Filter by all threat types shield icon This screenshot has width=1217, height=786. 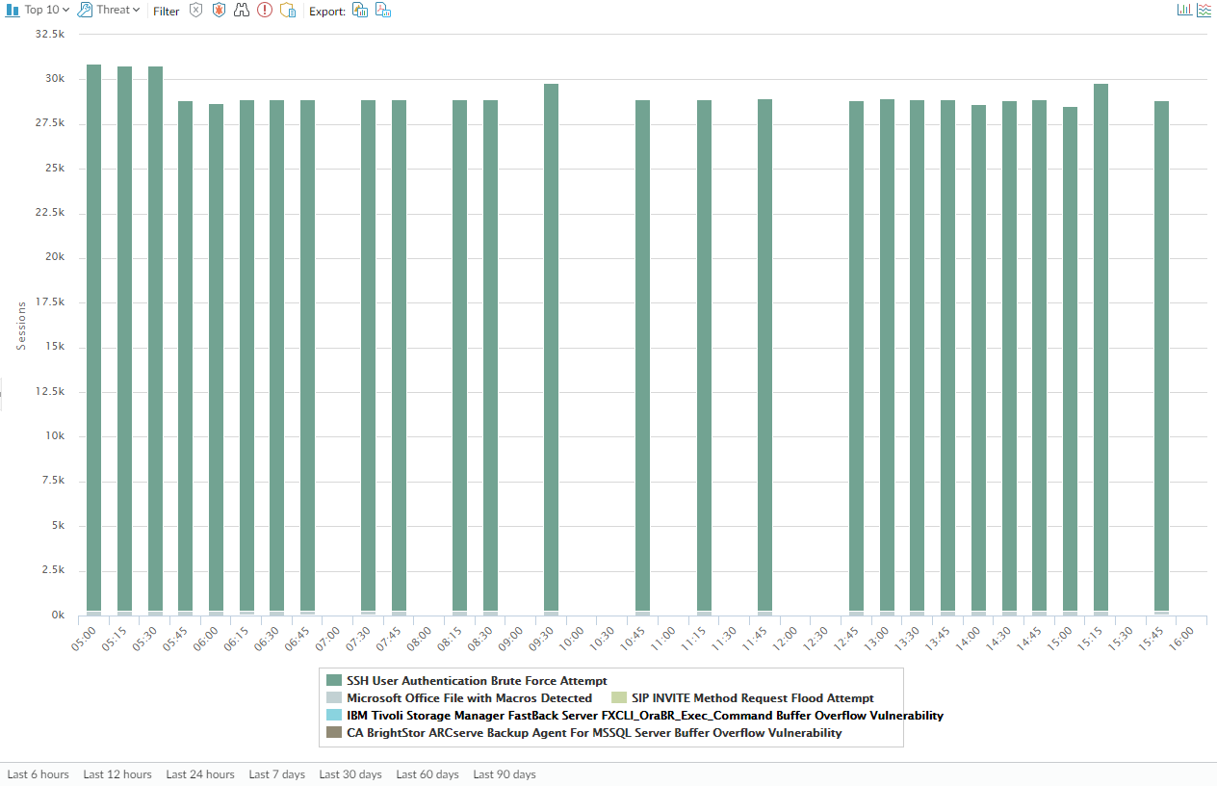[195, 11]
